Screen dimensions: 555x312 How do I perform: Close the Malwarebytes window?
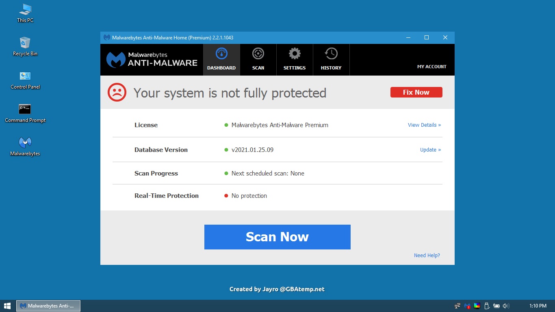point(445,38)
